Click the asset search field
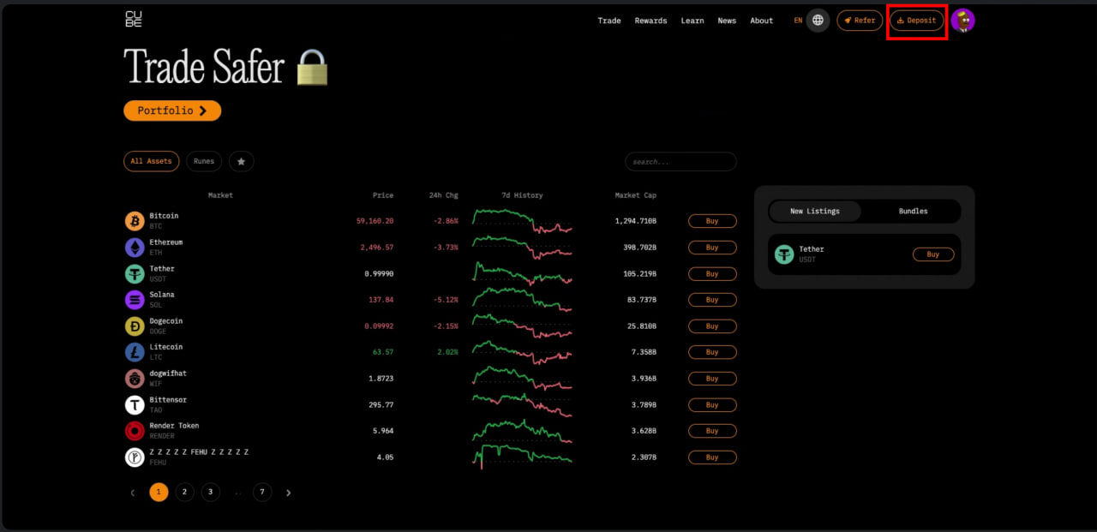The width and height of the screenshot is (1097, 532). click(x=680, y=161)
